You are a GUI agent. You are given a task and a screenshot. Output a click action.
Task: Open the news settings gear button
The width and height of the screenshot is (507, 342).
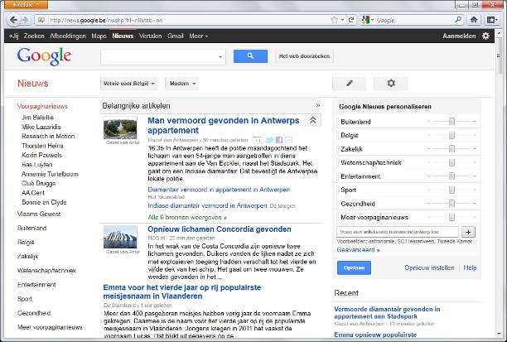(391, 84)
